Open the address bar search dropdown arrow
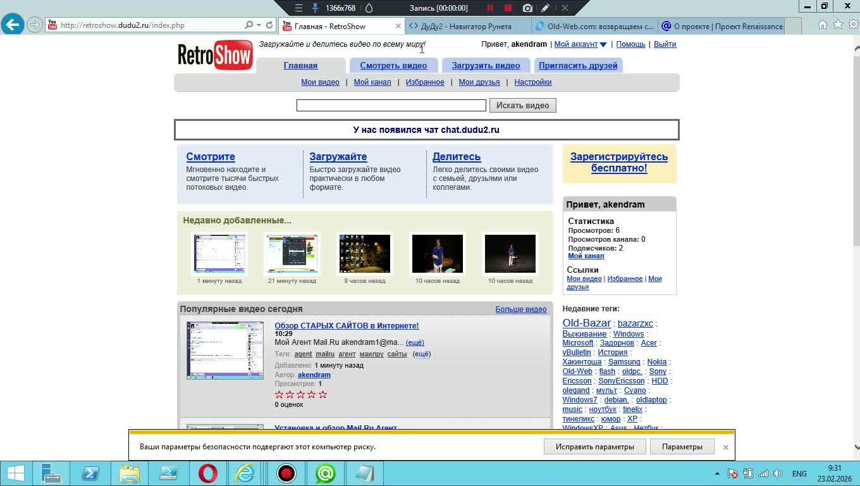Image resolution: width=860 pixels, height=486 pixels. pos(259,25)
